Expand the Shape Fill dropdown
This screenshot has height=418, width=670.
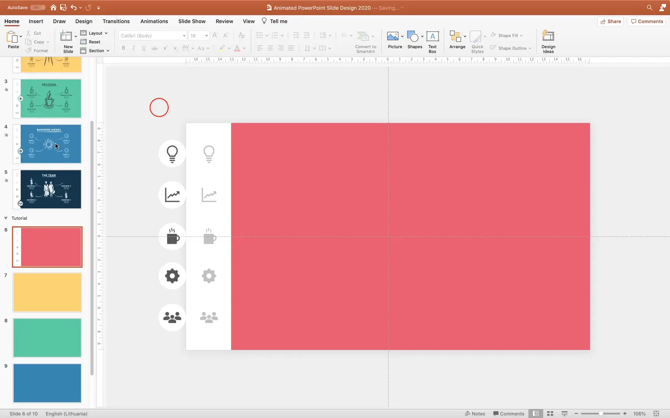click(521, 35)
